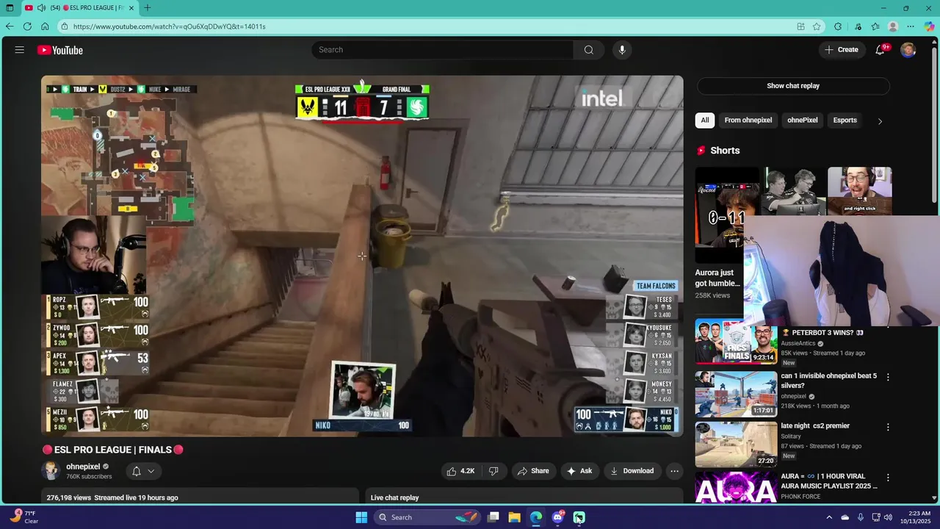
Task: Open options for AURA playlist video
Action: 888,478
